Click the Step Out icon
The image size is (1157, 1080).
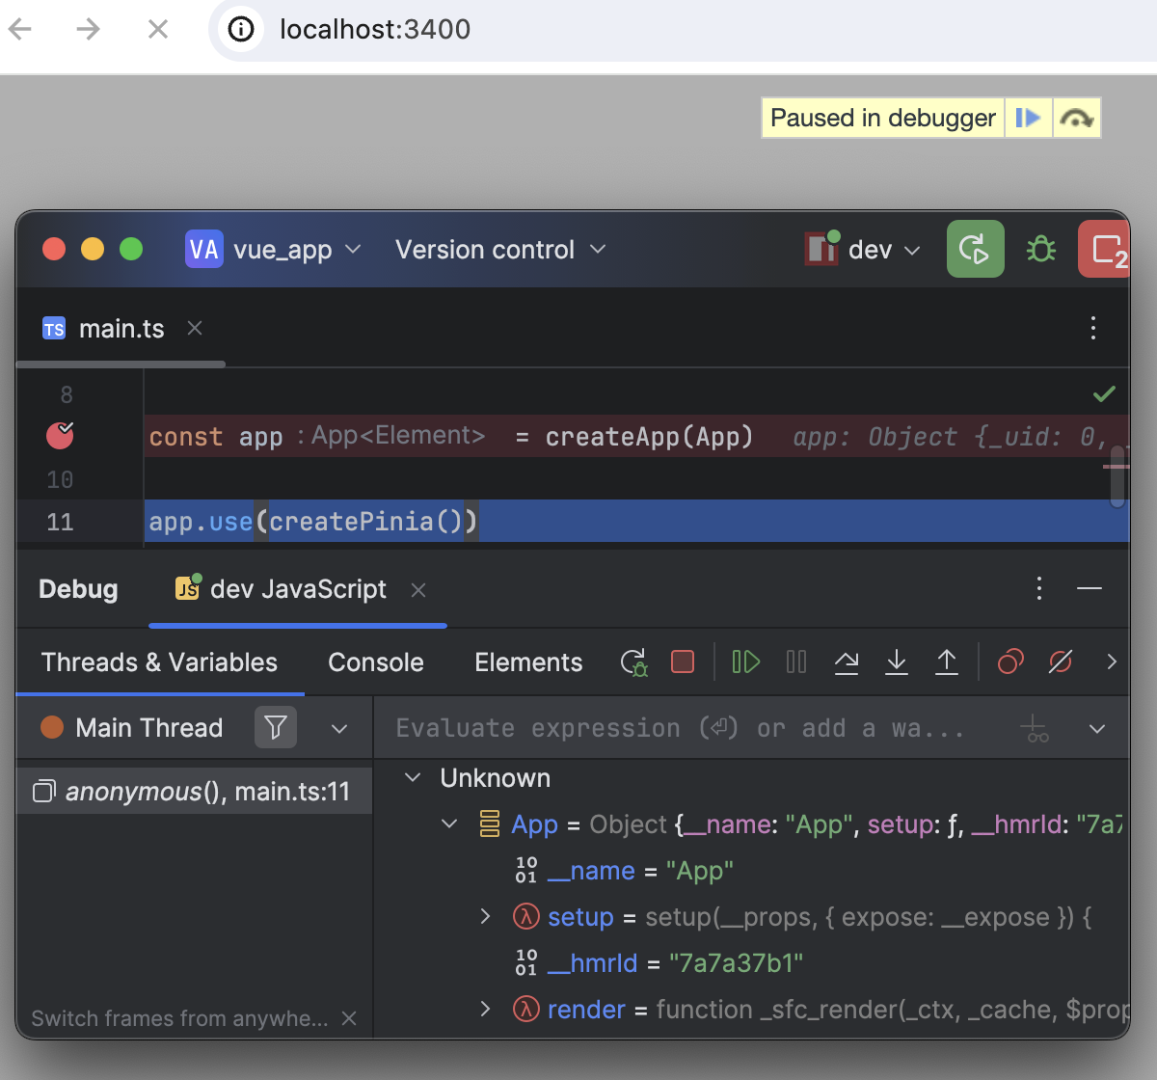(947, 662)
